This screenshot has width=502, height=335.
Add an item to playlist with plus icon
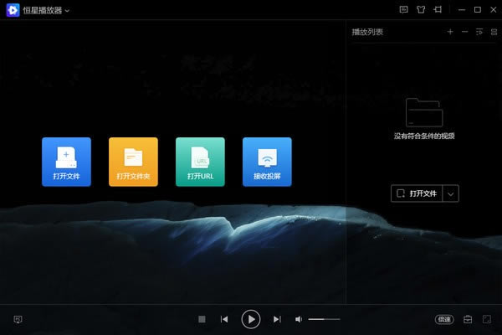(450, 32)
